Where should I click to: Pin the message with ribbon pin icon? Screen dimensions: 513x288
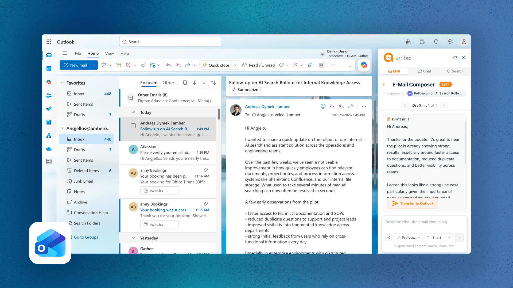(x=310, y=65)
